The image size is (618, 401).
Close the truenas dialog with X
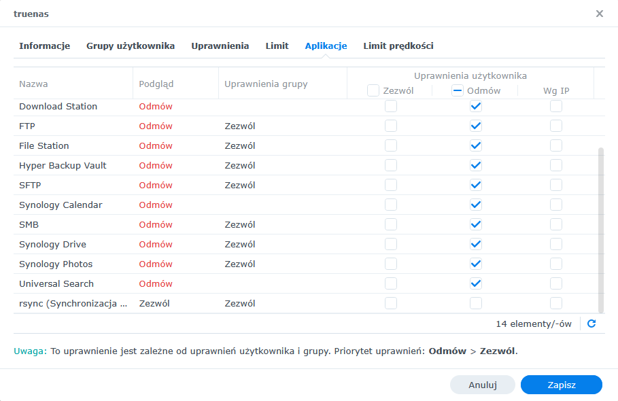click(599, 14)
